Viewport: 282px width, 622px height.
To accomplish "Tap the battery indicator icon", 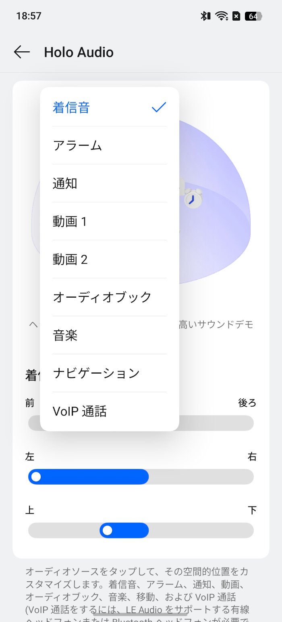I will (253, 16).
